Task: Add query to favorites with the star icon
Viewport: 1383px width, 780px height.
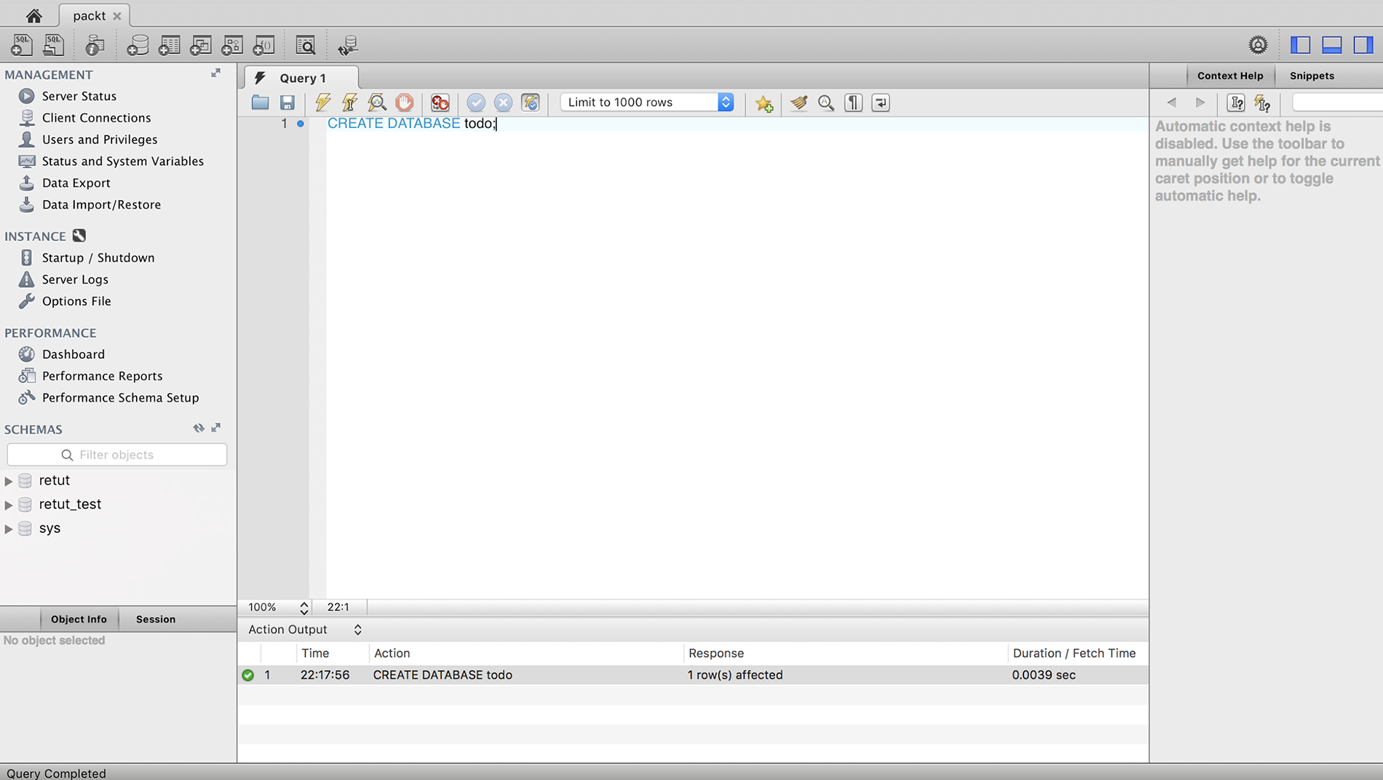Action: (764, 103)
